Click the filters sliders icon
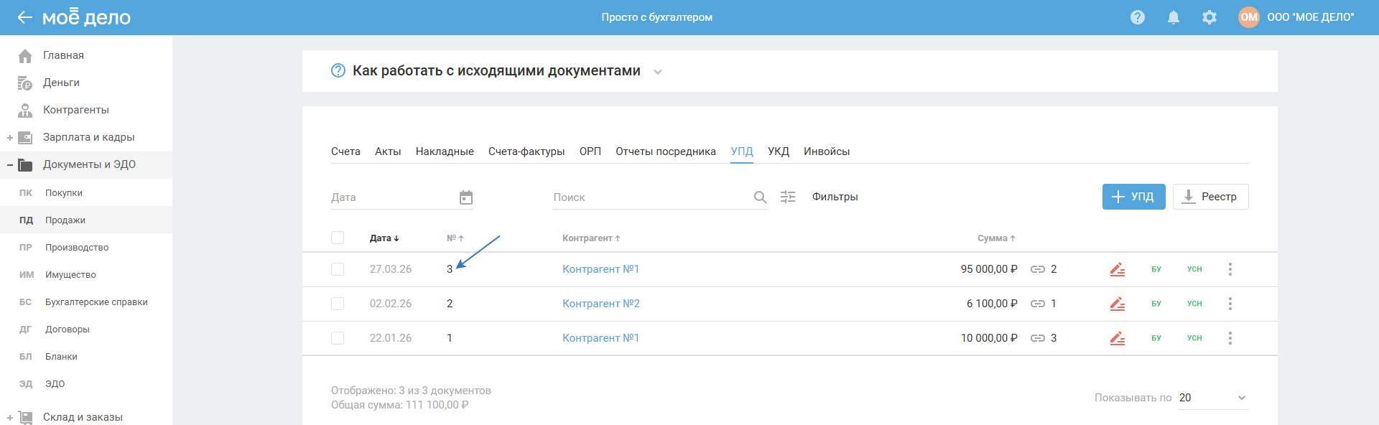 (x=788, y=197)
